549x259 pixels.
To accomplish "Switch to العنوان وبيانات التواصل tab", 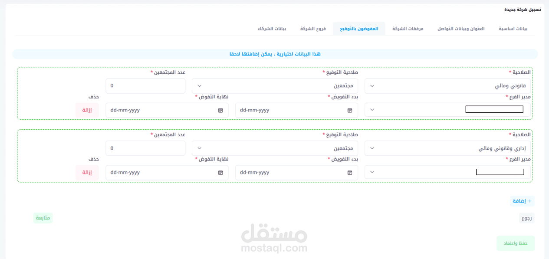I will click(x=461, y=29).
